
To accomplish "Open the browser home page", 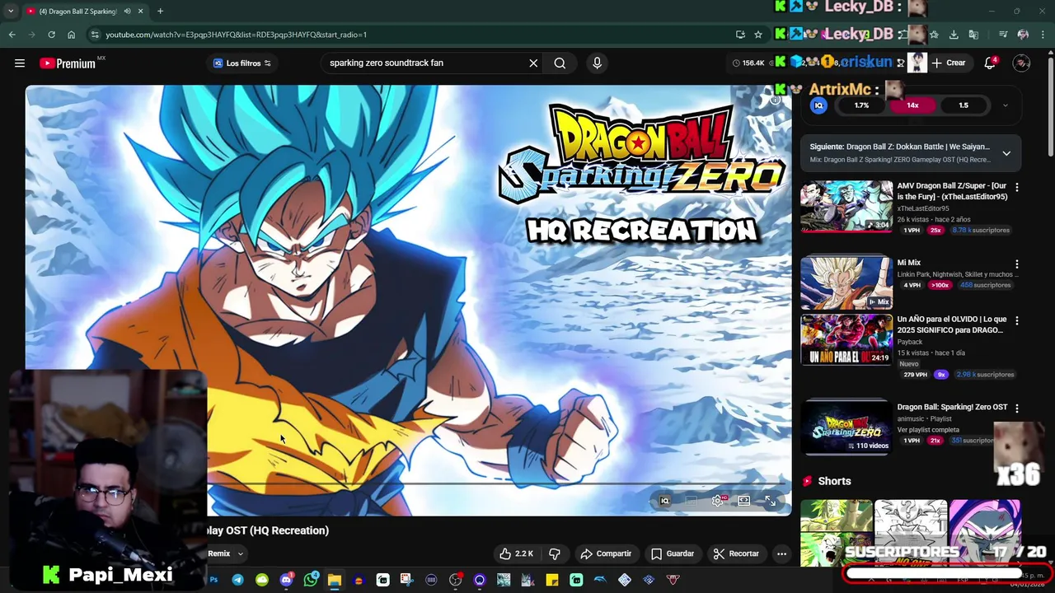I will click(x=71, y=35).
